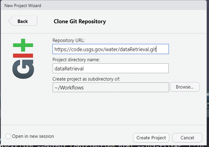Enable Open in new session checkbox
The height and width of the screenshot is (147, 209).
(9, 137)
